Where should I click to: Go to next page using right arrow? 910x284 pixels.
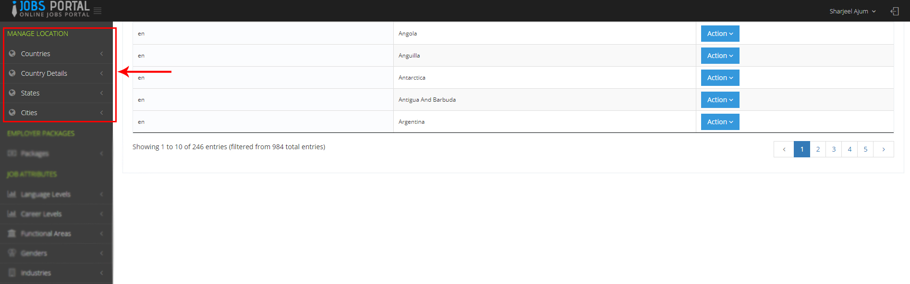pyautogui.click(x=883, y=149)
